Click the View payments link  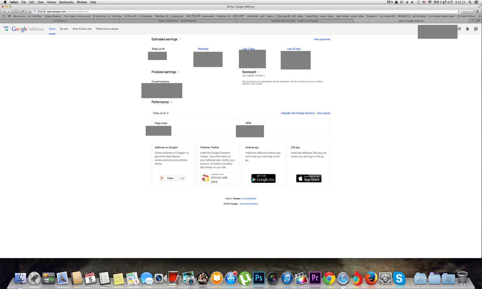(x=322, y=39)
